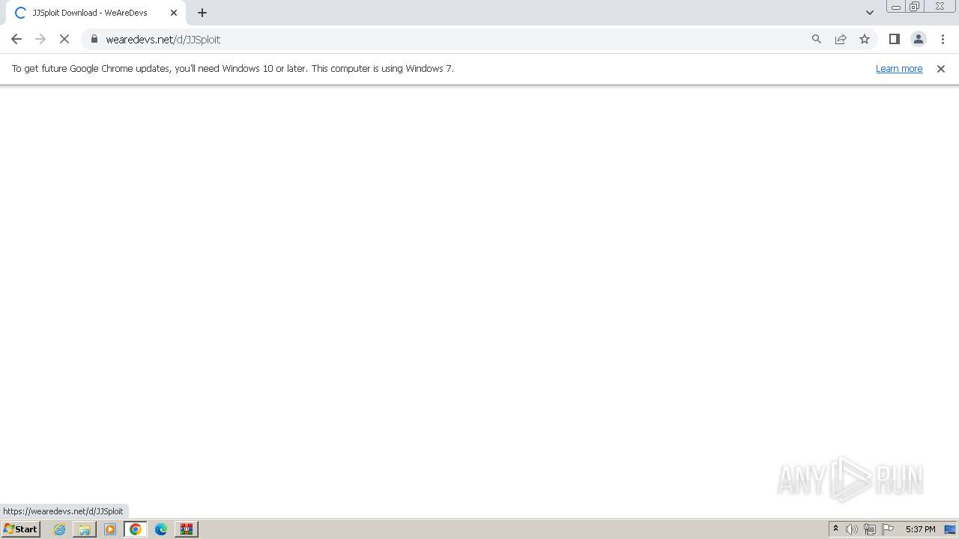Image resolution: width=959 pixels, height=539 pixels.
Task: Open Chrome three-dot menu
Action: click(943, 39)
